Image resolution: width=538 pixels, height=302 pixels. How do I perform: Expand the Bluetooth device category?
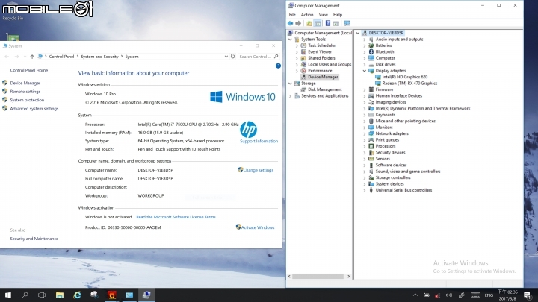pyautogui.click(x=365, y=51)
